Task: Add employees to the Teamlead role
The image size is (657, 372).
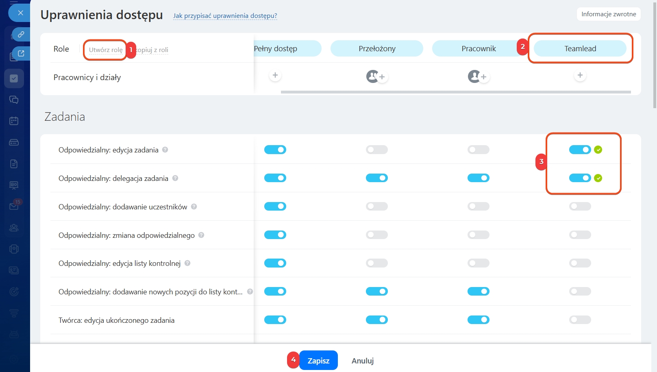Action: click(580, 75)
